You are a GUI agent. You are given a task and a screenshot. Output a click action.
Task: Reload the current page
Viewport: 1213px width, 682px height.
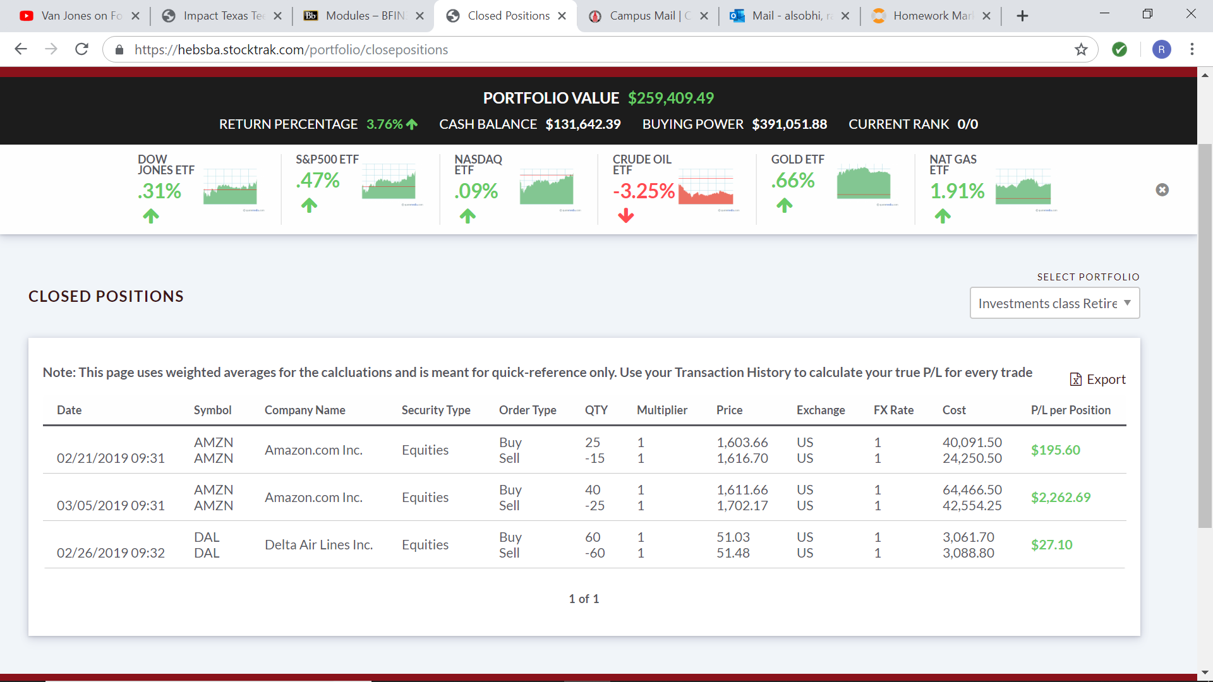[x=81, y=49]
